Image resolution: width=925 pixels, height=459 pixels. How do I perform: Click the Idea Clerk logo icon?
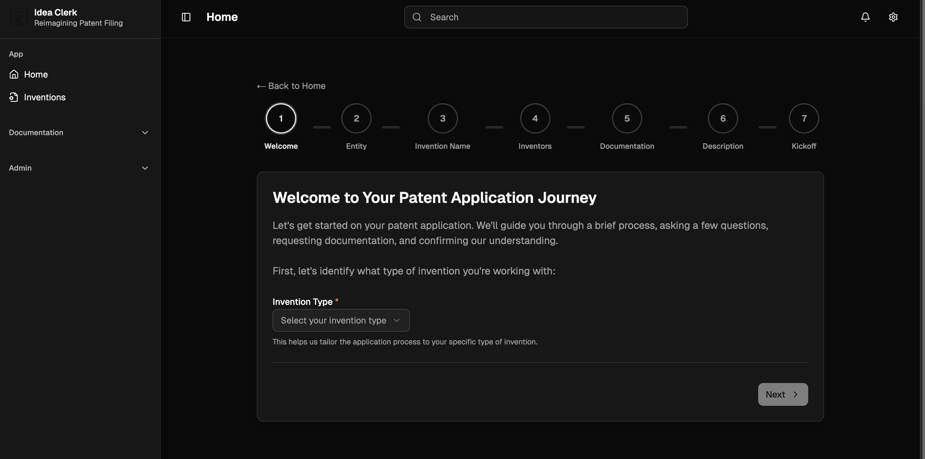click(x=19, y=17)
